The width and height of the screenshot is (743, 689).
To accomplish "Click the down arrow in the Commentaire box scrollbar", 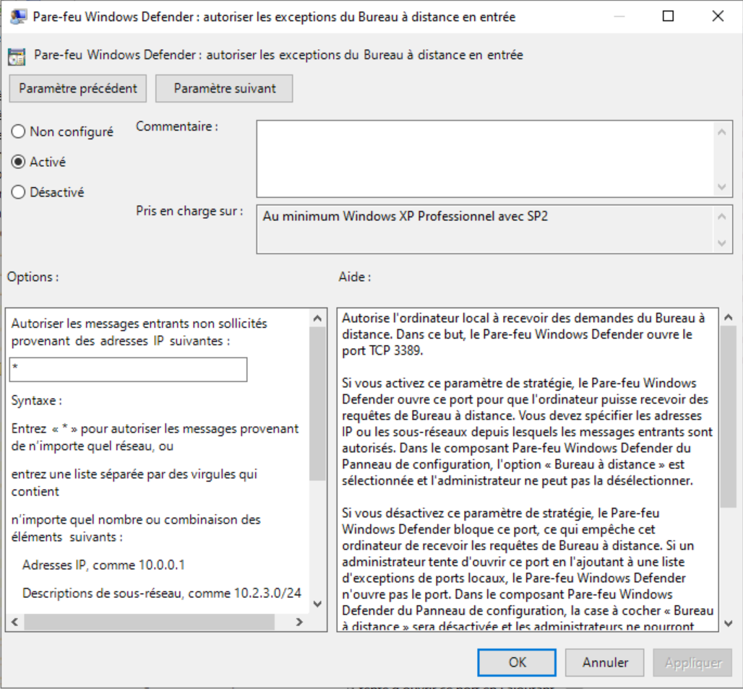I will pyautogui.click(x=721, y=187).
